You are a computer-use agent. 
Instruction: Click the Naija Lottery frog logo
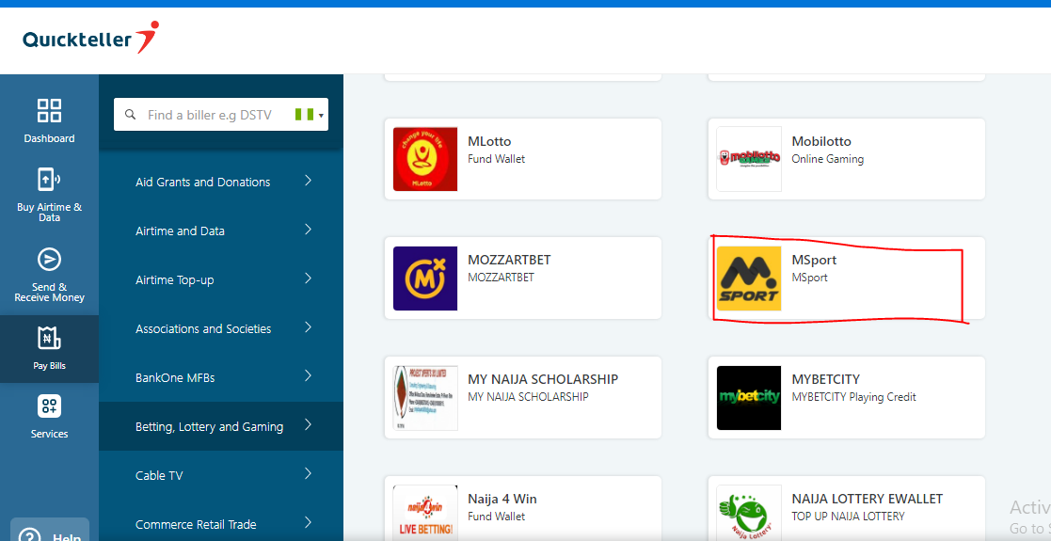click(749, 513)
